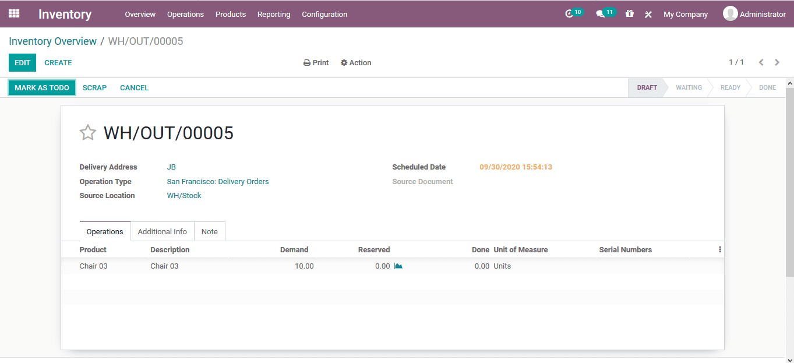Screen dimensions: 794x363
Task: Open the Administrator user menu
Action: [x=754, y=13]
